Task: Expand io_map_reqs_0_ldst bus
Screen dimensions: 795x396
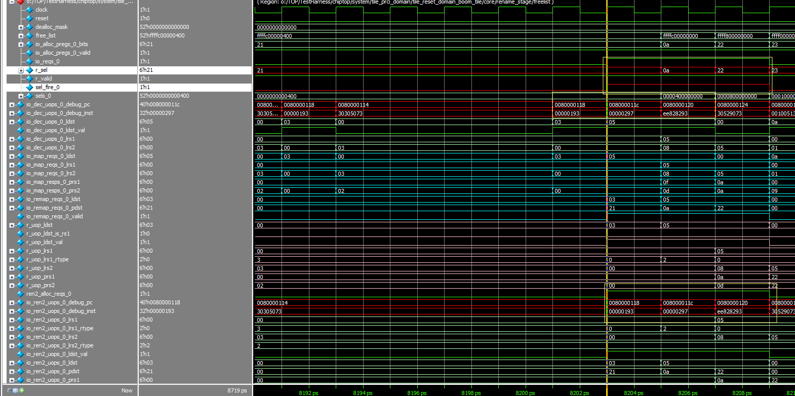Action: pos(12,156)
